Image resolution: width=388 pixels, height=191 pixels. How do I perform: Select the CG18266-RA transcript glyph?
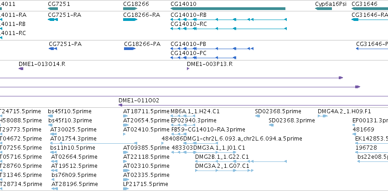[130, 20]
